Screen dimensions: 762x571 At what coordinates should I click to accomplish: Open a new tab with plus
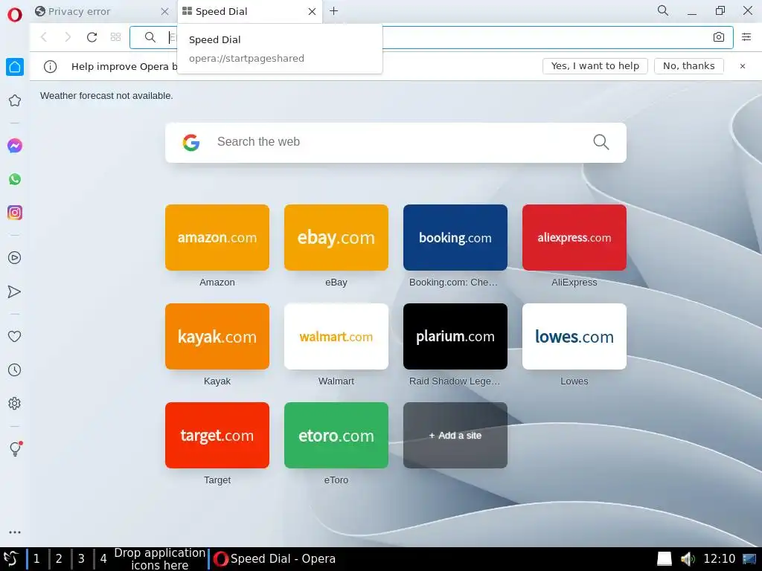tap(334, 11)
